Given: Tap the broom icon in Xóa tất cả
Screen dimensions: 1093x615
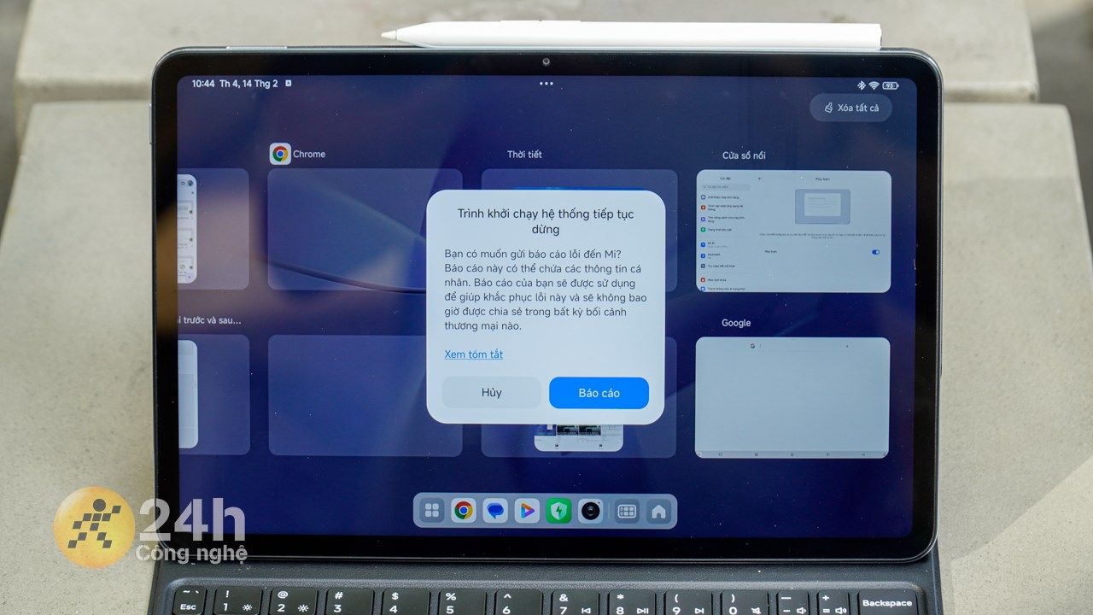Looking at the screenshot, I should [828, 108].
